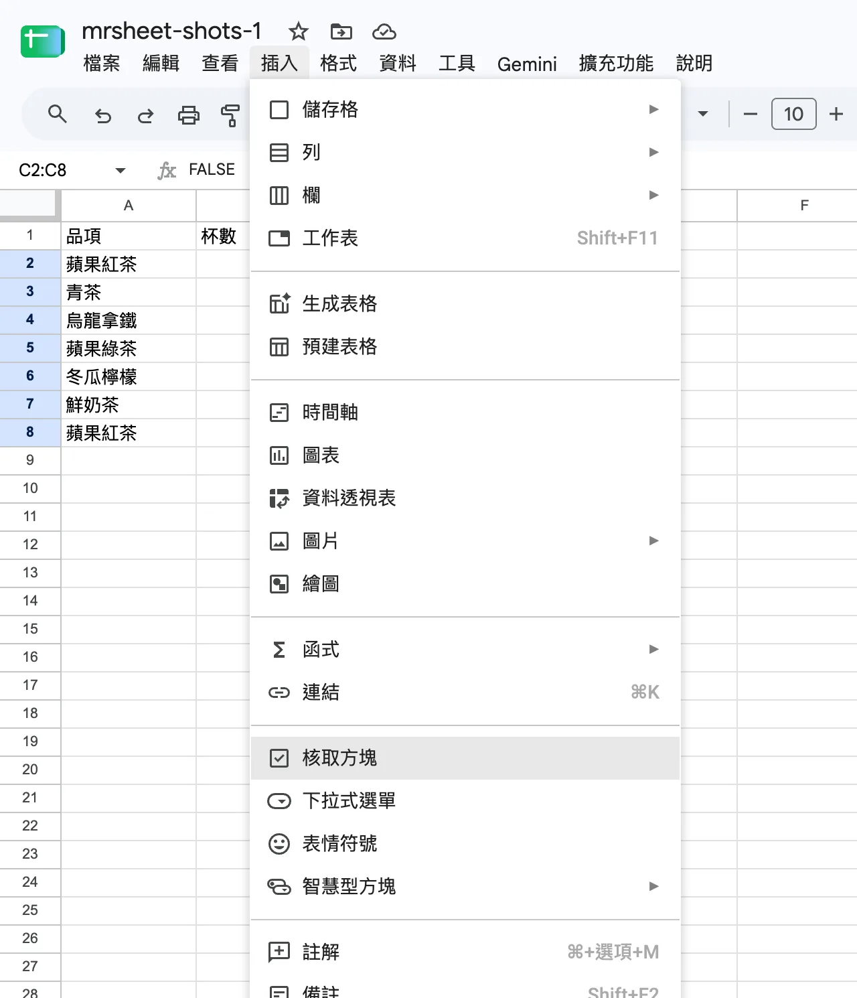
Task: Insert a 資料透視表
Action: point(465,498)
